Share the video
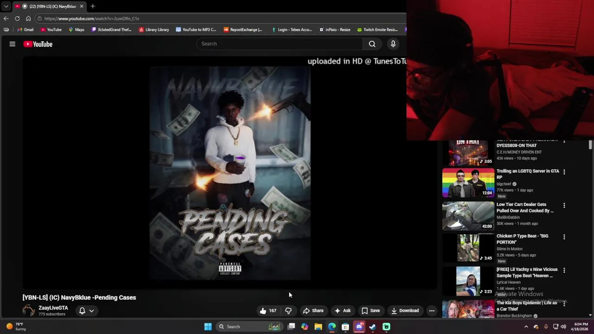This screenshot has height=334, width=594. point(313,311)
